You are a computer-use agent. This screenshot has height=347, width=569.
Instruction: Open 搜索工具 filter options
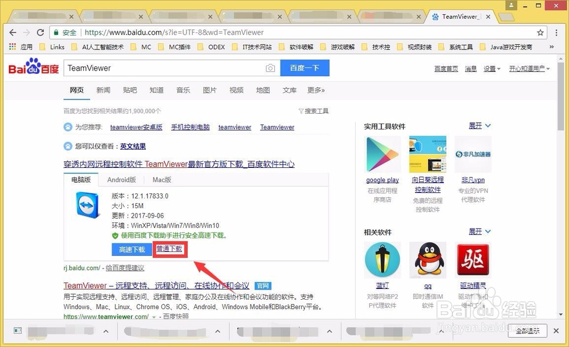coord(314,111)
